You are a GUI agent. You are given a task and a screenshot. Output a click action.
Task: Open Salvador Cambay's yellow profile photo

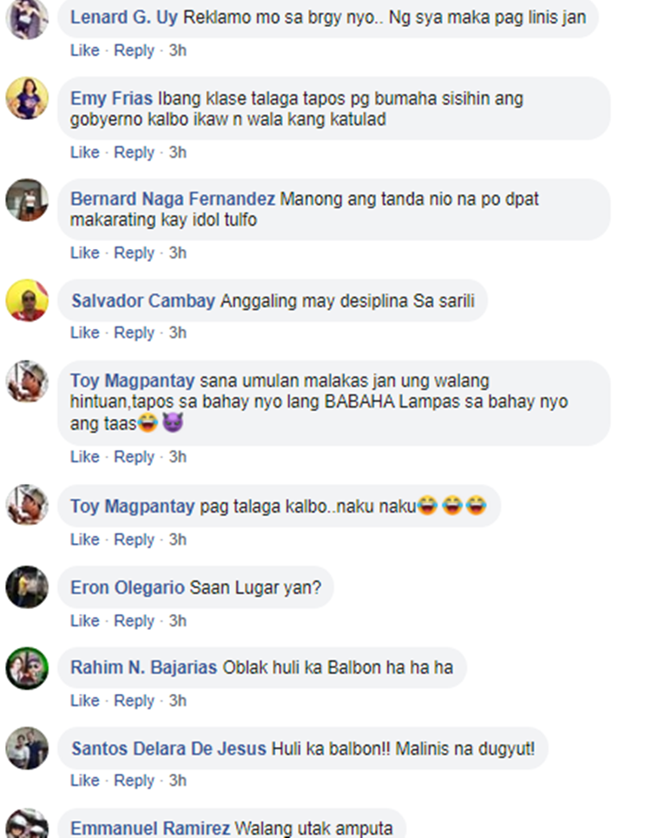[27, 300]
